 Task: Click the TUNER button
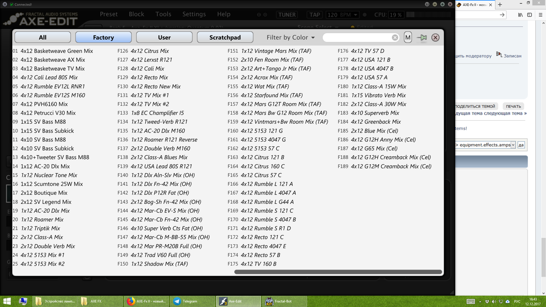287,14
